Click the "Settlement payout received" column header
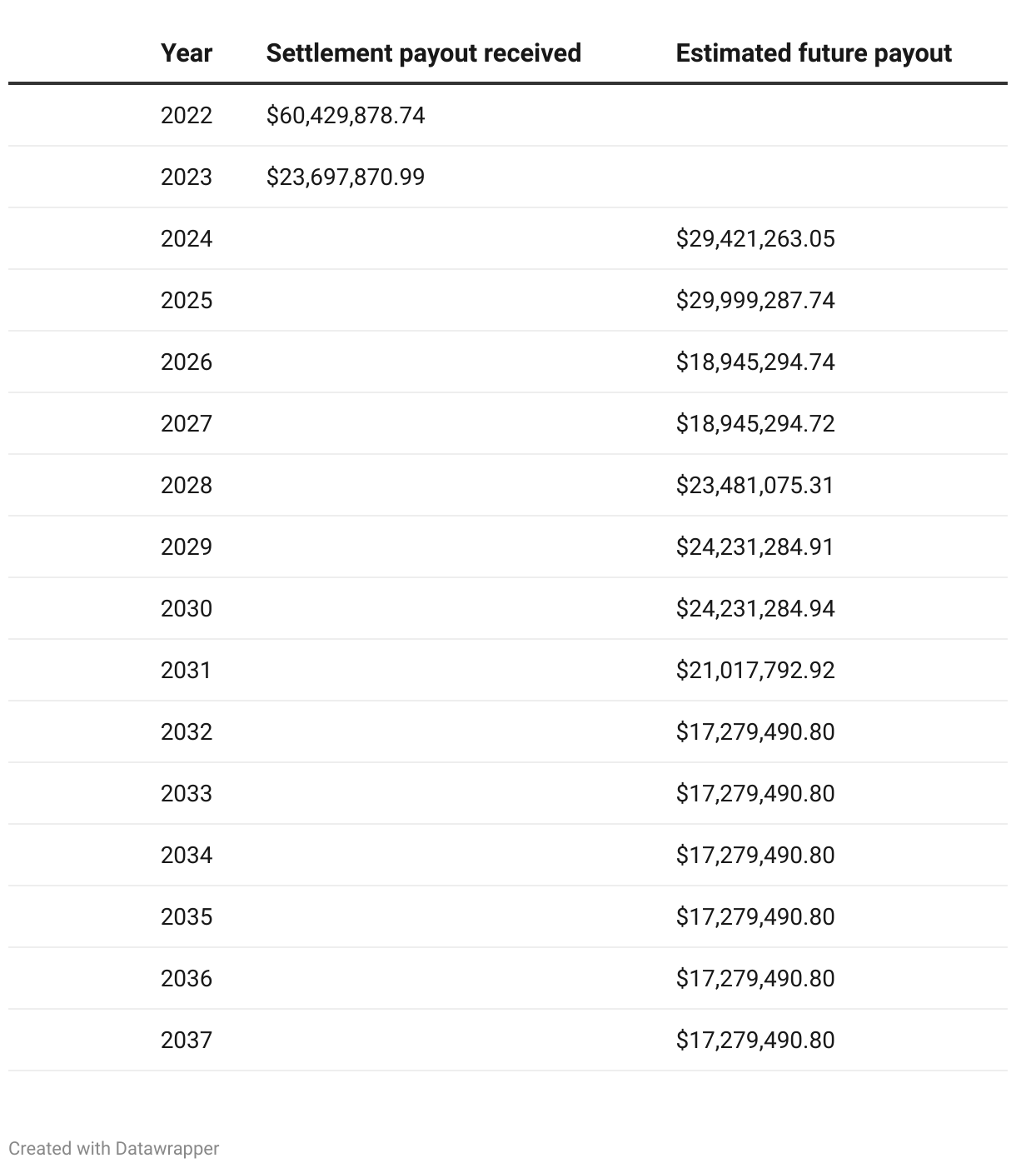 pyautogui.click(x=423, y=53)
